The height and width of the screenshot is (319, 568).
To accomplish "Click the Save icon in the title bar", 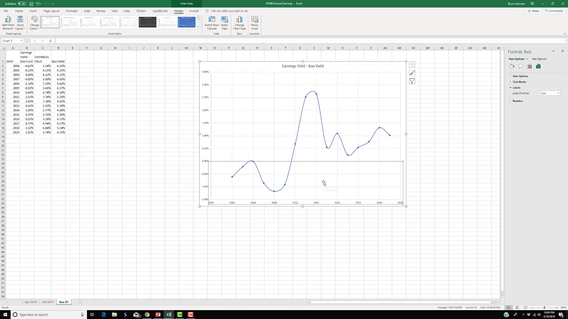I will [x=32, y=4].
